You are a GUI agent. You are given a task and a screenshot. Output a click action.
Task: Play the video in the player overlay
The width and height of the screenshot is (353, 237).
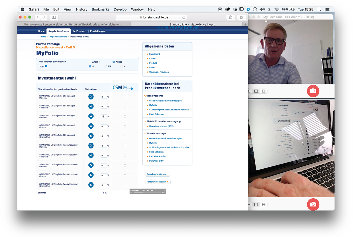148,190
